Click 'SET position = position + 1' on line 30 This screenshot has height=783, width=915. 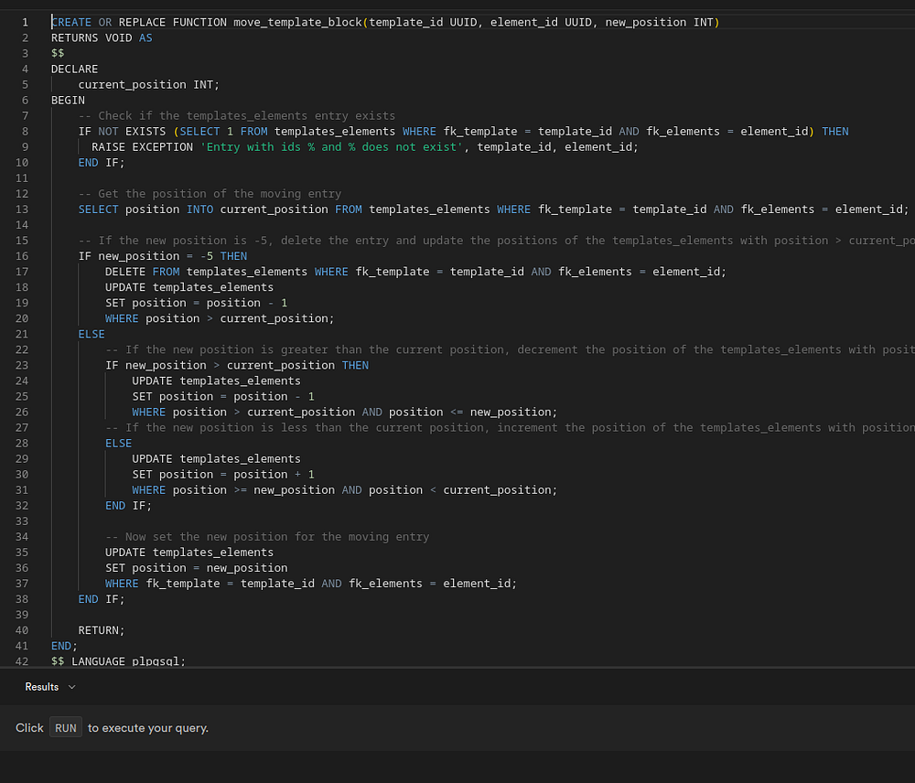pos(223,475)
